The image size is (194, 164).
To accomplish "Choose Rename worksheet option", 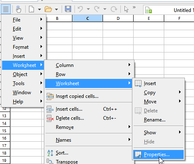I will [158, 120].
